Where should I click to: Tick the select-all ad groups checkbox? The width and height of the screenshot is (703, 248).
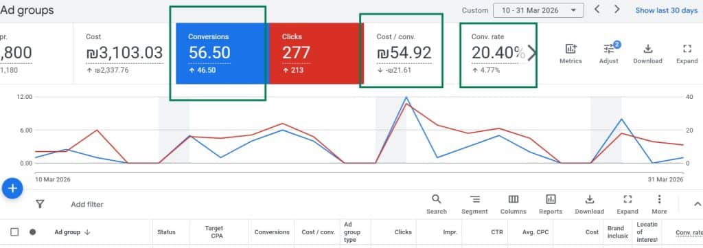pos(14,232)
